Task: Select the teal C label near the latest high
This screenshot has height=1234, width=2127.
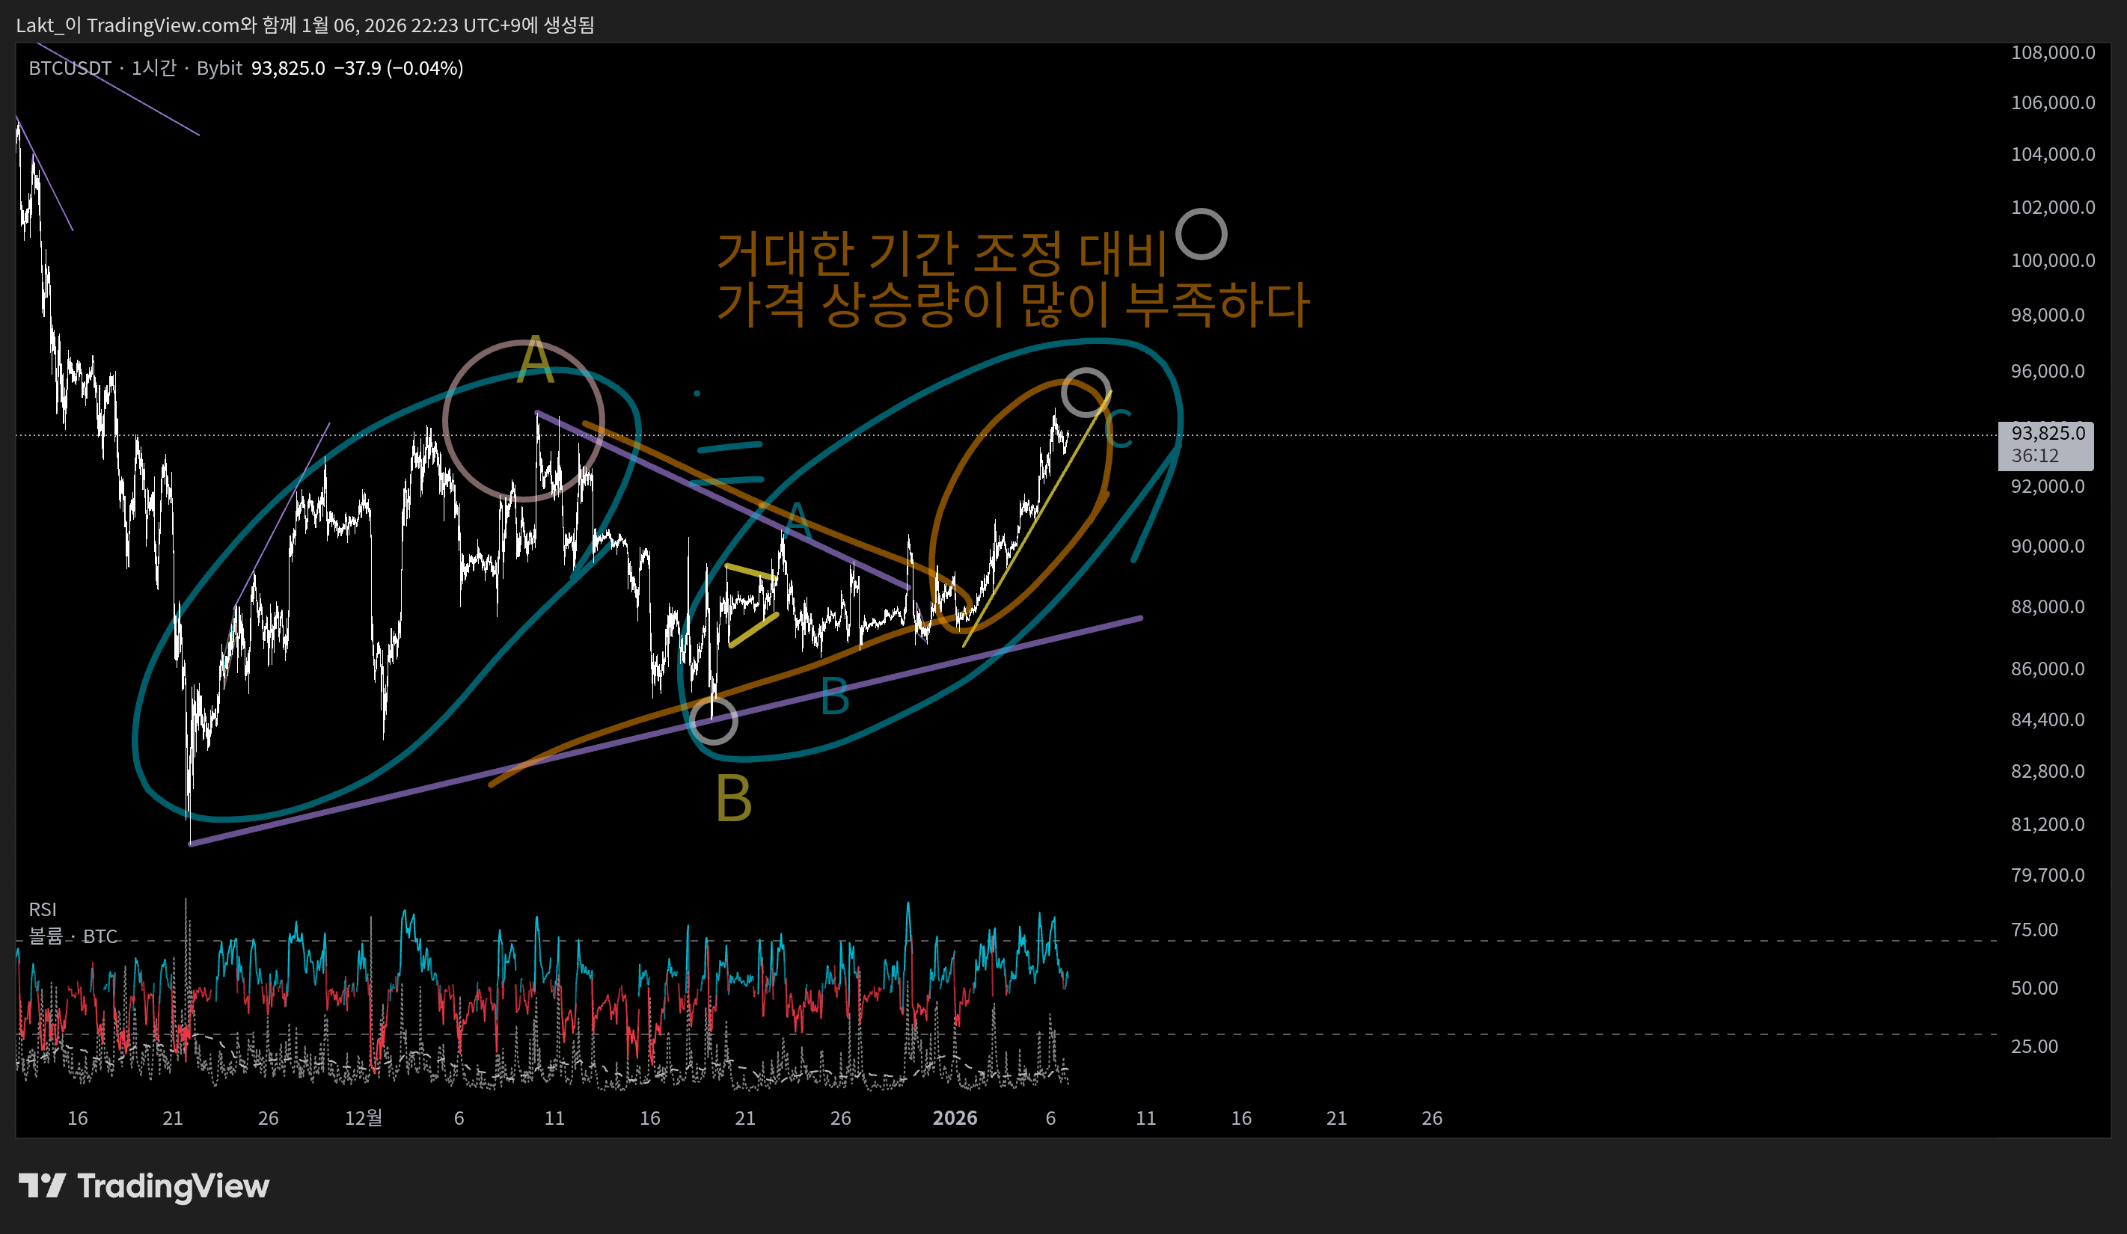Action: click(1119, 429)
